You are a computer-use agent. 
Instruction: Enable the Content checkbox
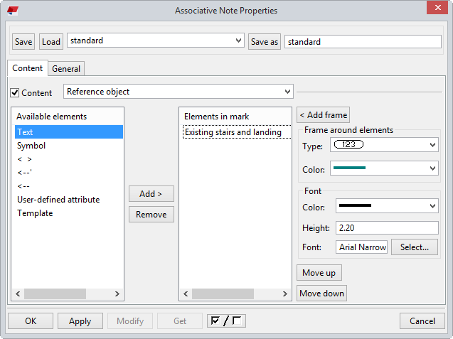[15, 93]
